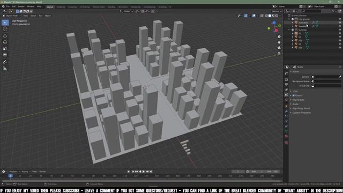Expand the Units panel
This screenshot has width=343, height=193.
tap(295, 91)
